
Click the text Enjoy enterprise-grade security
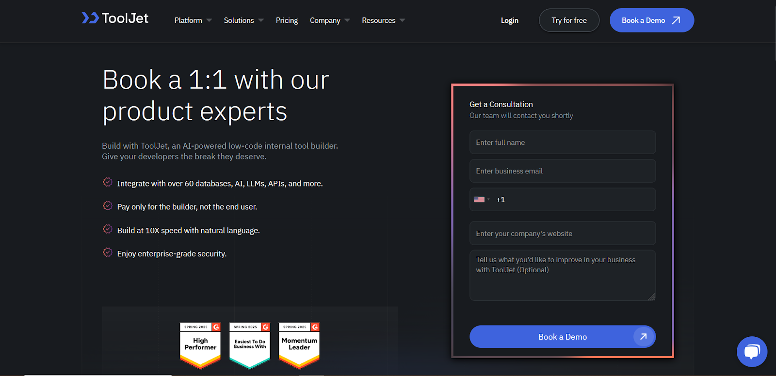(x=172, y=254)
